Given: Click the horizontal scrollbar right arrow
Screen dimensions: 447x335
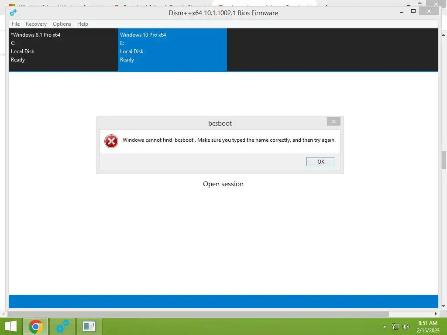Looking at the screenshot, I should [436, 314].
